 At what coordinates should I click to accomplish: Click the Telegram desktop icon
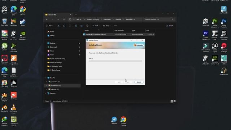[114, 120]
